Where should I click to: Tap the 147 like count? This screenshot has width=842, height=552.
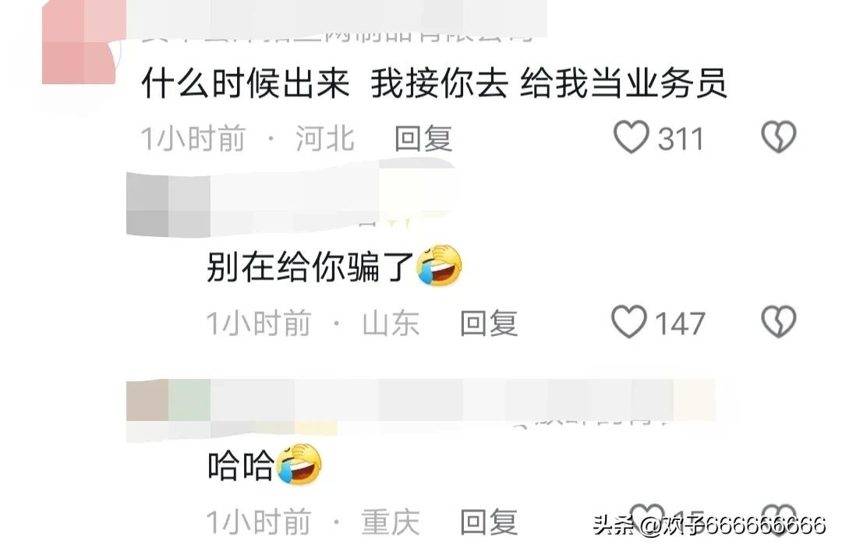(x=680, y=324)
